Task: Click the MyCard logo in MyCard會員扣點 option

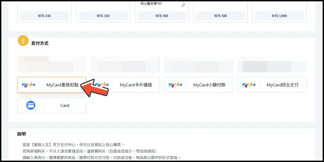Action: click(x=28, y=85)
